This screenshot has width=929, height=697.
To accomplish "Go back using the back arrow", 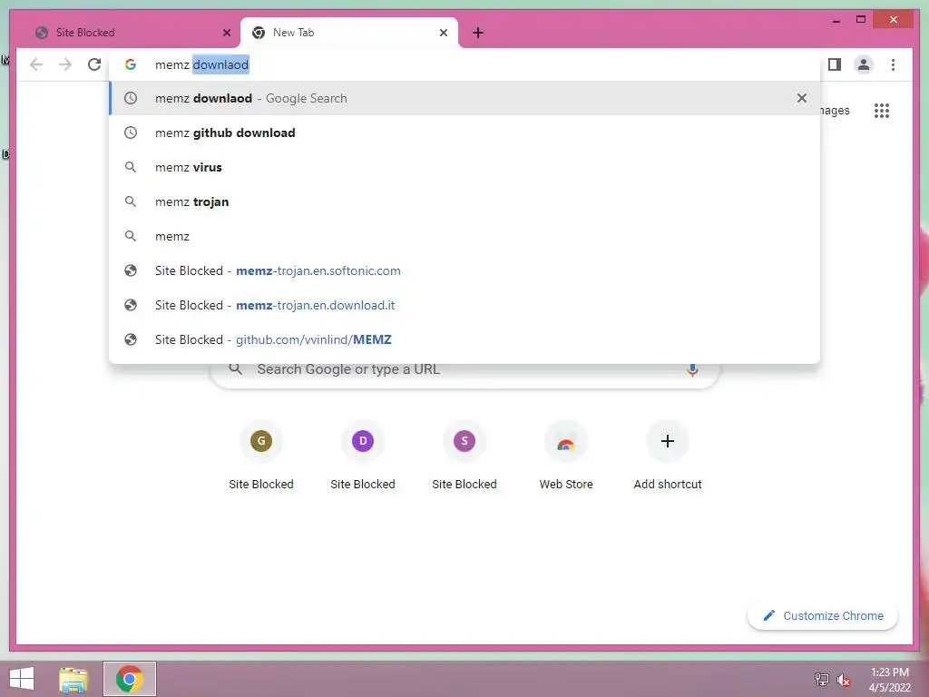I will 36,64.
